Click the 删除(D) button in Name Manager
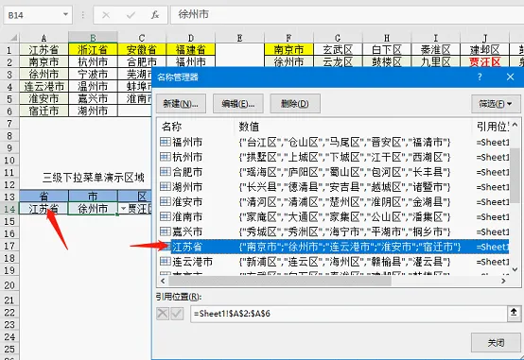The height and width of the screenshot is (360, 524). pyautogui.click(x=295, y=104)
